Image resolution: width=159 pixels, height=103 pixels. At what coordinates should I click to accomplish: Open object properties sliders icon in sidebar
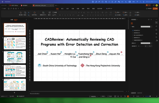coord(156,23)
